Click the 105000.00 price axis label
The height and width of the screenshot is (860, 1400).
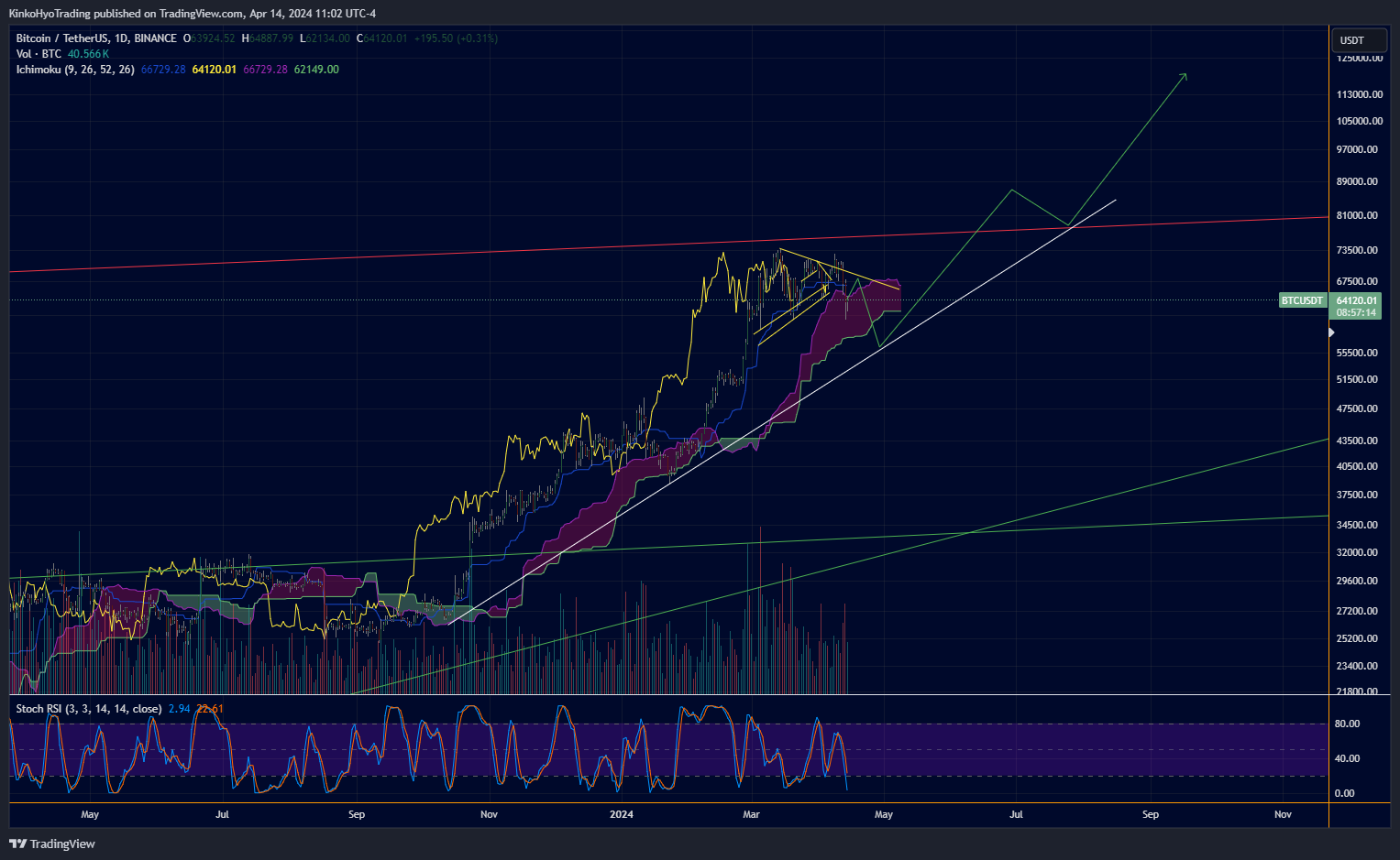(1360, 121)
